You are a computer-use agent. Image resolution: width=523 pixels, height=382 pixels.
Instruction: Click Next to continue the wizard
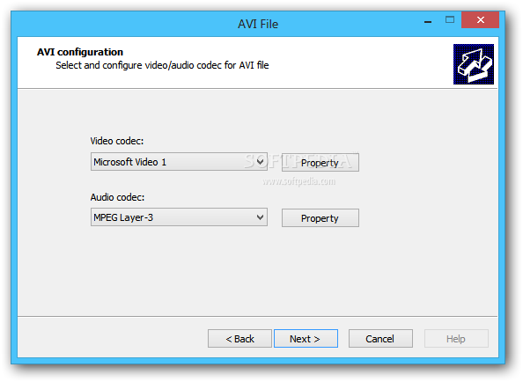[x=306, y=339]
